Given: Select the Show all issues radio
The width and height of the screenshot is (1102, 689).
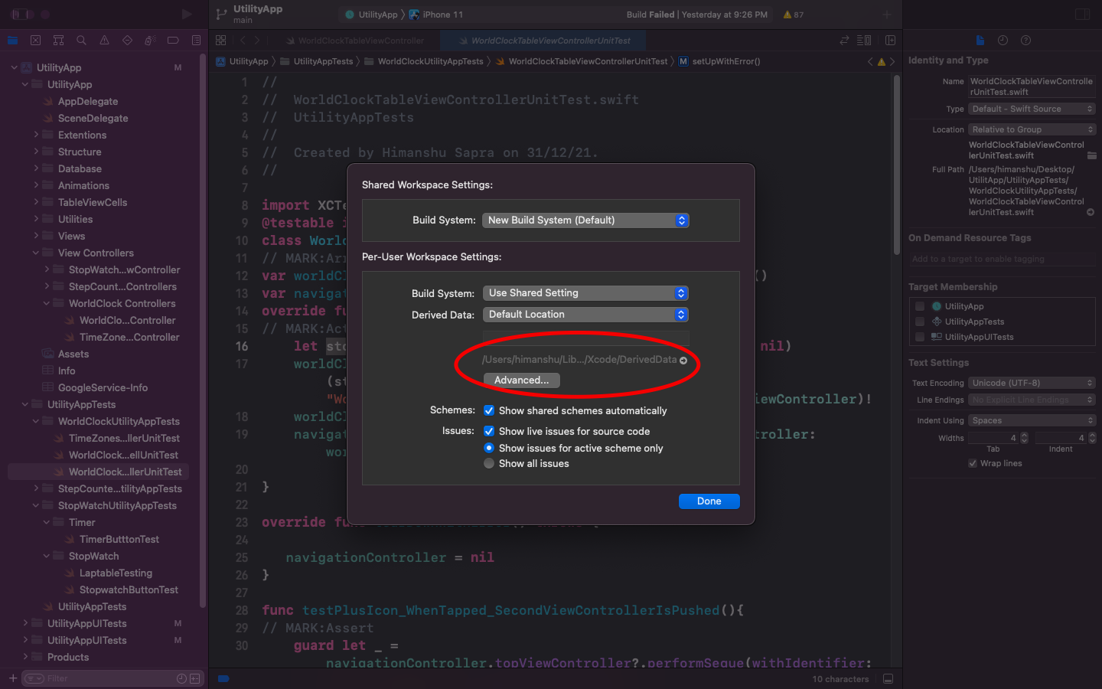Looking at the screenshot, I should 489,464.
